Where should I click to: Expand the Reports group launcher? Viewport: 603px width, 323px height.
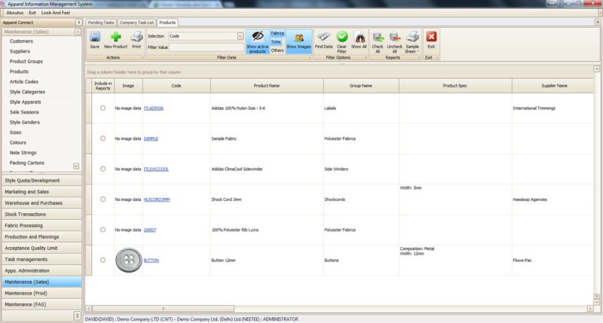(x=419, y=58)
